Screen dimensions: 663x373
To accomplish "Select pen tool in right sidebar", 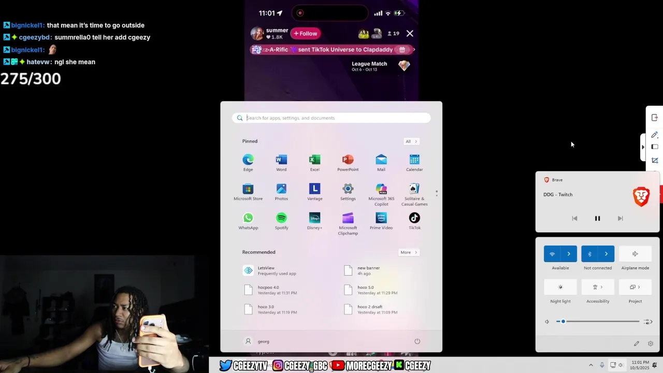I will pos(655,135).
